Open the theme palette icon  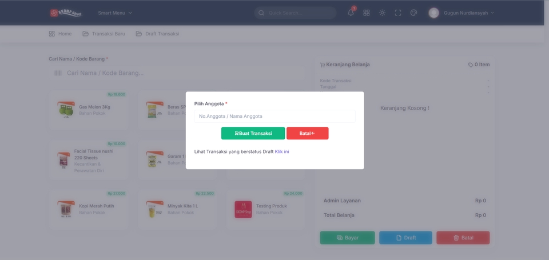pyautogui.click(x=413, y=13)
